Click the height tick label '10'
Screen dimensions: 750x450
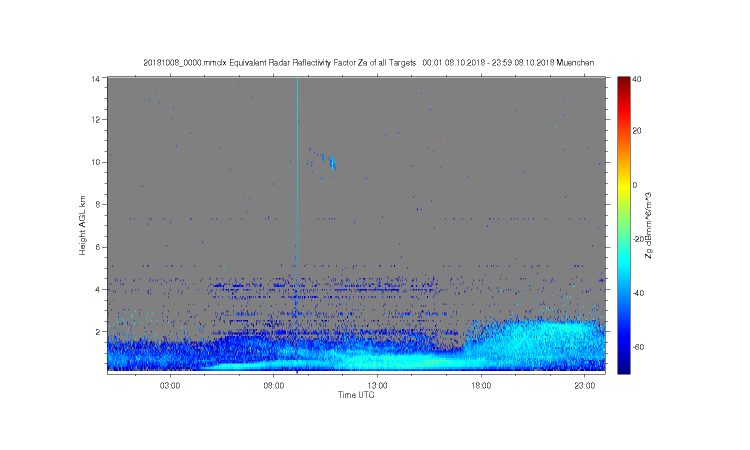95,162
